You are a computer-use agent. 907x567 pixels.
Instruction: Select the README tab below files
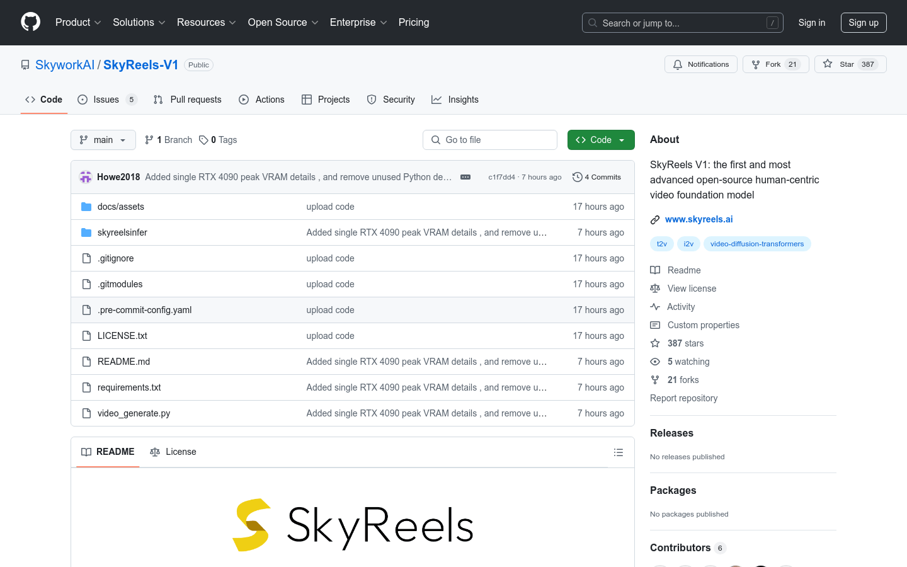click(108, 452)
